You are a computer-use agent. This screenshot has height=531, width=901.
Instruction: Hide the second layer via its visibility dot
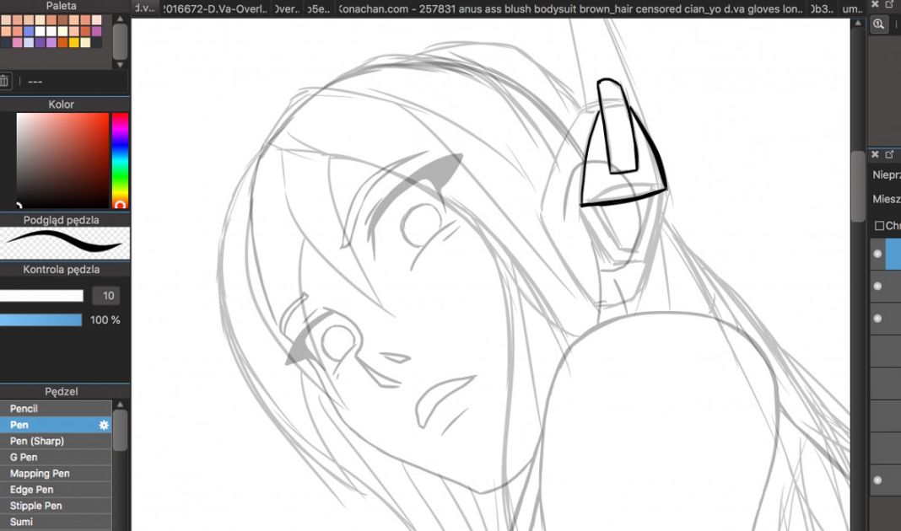coord(877,287)
